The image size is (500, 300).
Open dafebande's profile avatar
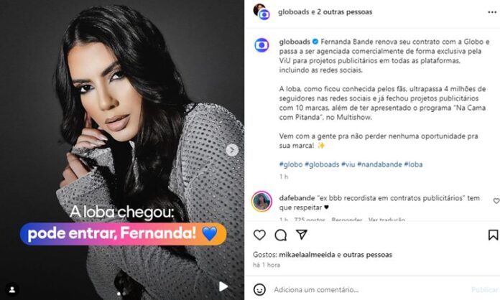261,201
